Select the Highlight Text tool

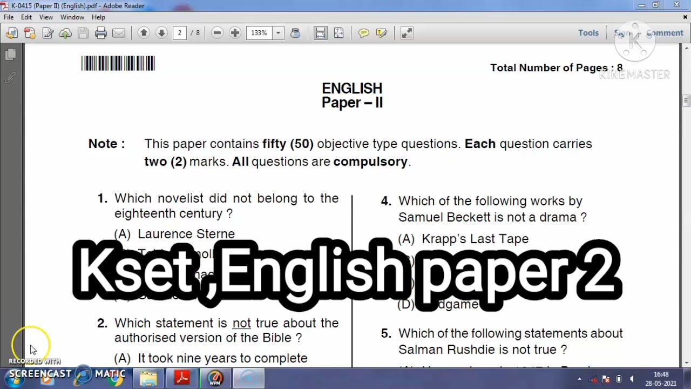tap(382, 33)
